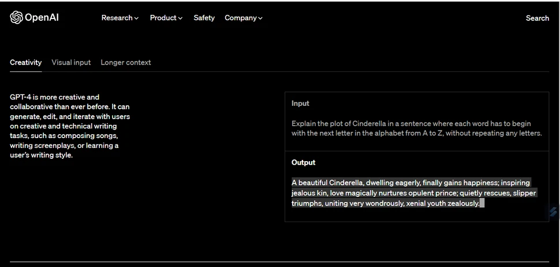Click the Output heading in example panel
This screenshot has width=560, height=267.
pyautogui.click(x=303, y=162)
